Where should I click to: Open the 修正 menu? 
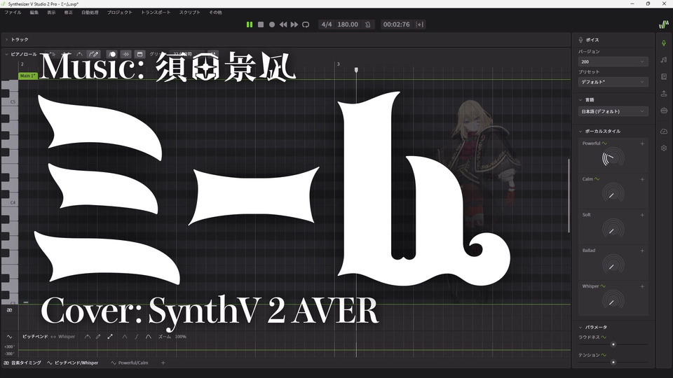69,13
